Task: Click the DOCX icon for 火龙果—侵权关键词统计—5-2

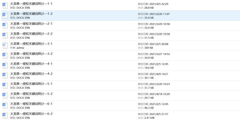Action: click(x=4, y=96)
